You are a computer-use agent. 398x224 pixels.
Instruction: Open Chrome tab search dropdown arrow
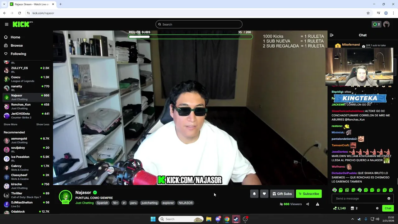(x=4, y=4)
